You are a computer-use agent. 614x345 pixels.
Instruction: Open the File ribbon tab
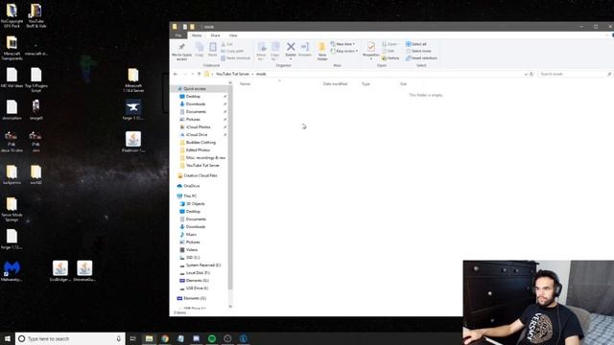(x=178, y=35)
